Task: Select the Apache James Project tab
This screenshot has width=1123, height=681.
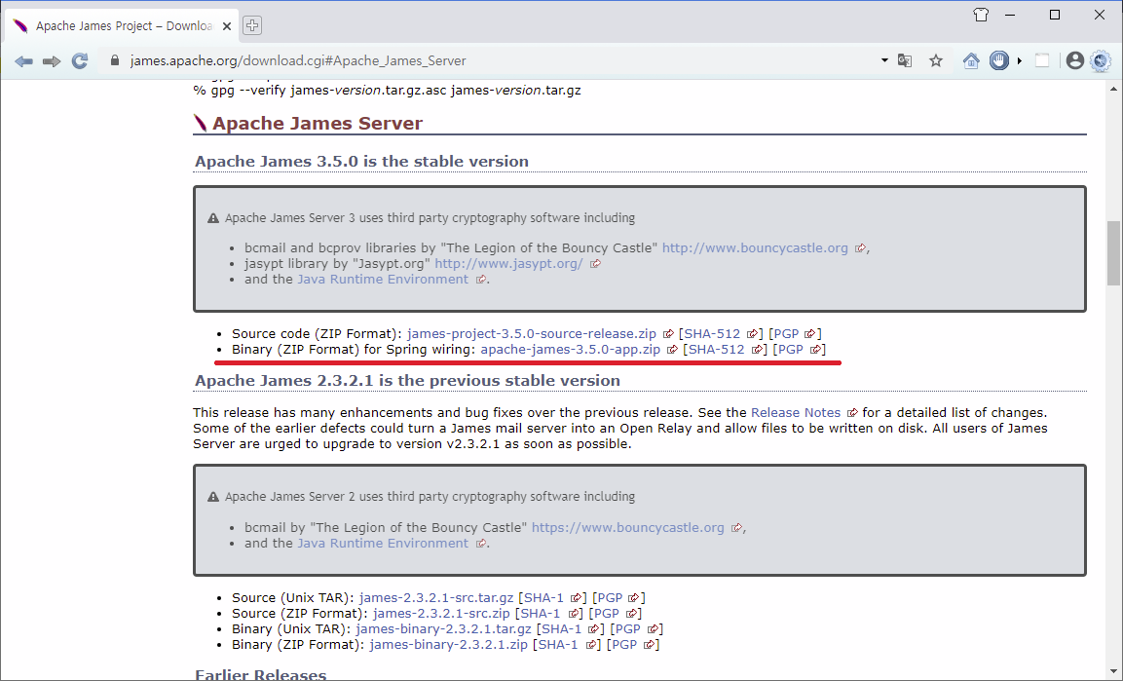Action: click(x=122, y=26)
